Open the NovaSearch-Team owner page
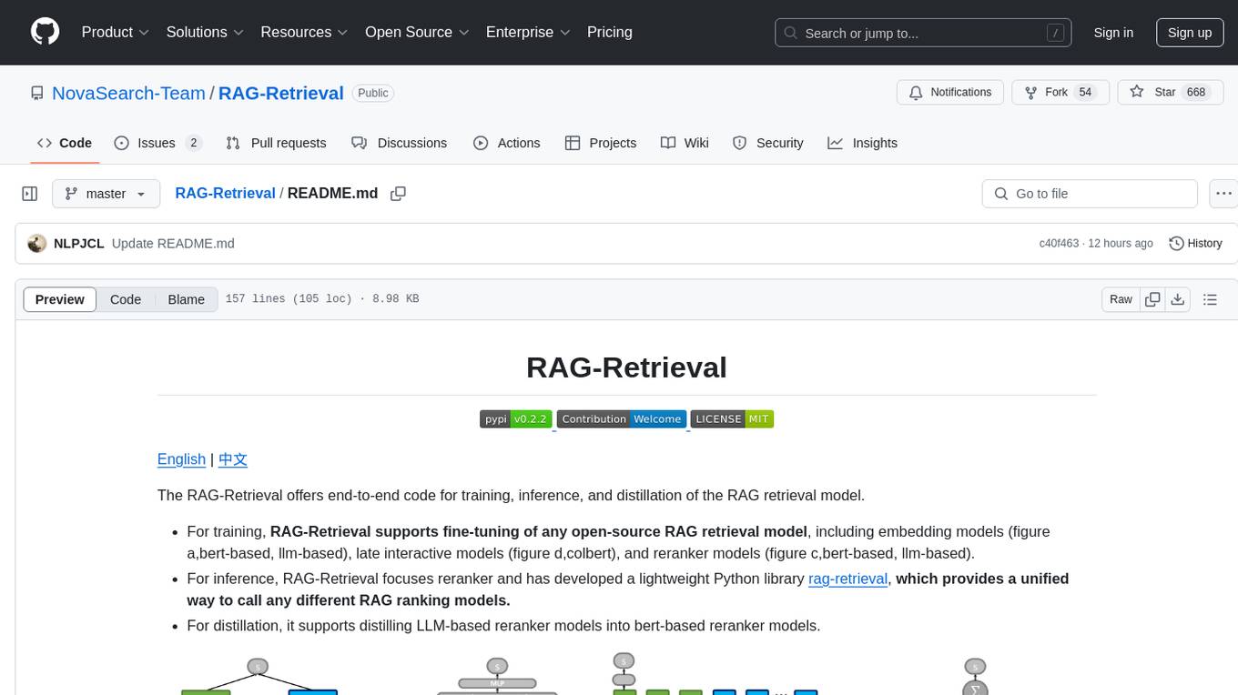This screenshot has height=695, width=1238. point(128,93)
